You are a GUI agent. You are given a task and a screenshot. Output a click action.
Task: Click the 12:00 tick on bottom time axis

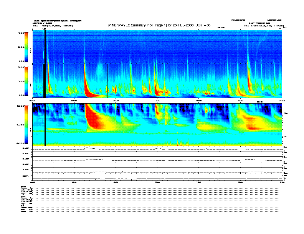[x=157, y=182]
